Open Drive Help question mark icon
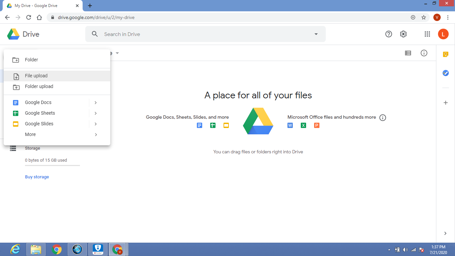The height and width of the screenshot is (256, 455). pyautogui.click(x=389, y=34)
